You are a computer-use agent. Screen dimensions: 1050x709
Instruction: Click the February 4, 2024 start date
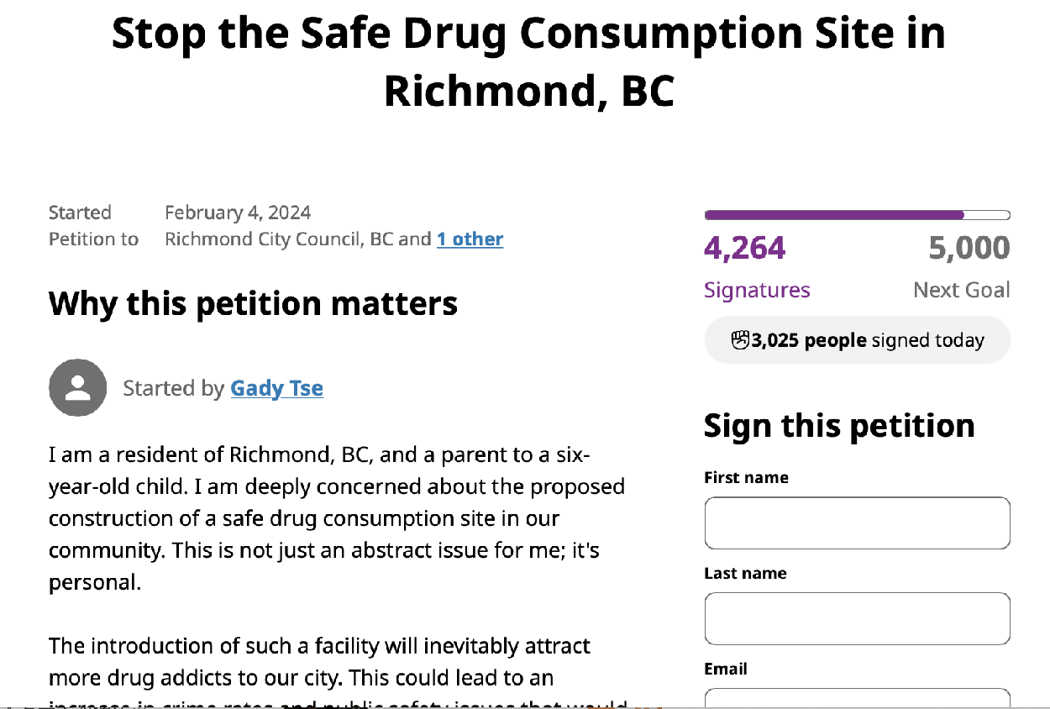coord(238,213)
